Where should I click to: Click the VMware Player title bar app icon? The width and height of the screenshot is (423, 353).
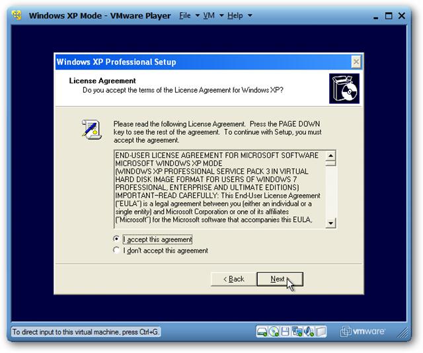coord(17,15)
